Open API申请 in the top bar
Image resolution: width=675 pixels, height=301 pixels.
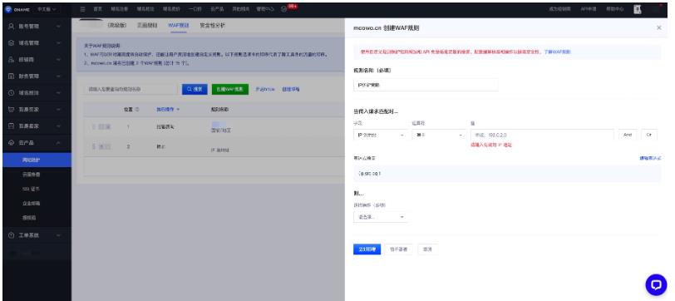point(589,9)
